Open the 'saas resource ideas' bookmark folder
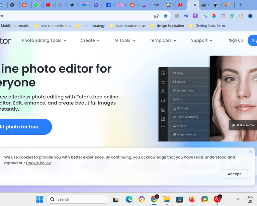Viewport: 257px width, 206px height. [128, 26]
